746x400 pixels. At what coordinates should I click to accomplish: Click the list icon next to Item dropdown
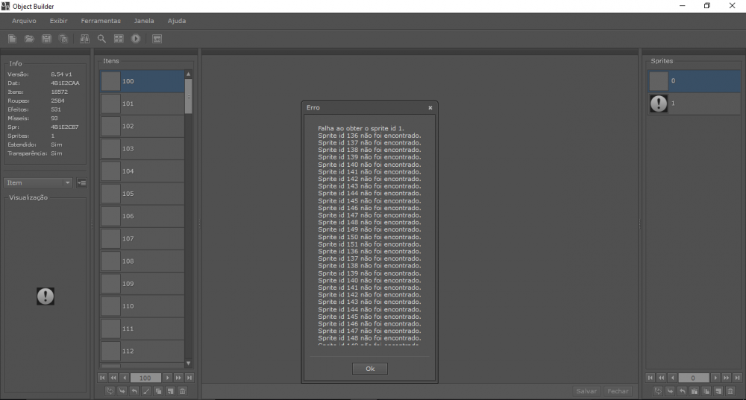pos(82,183)
